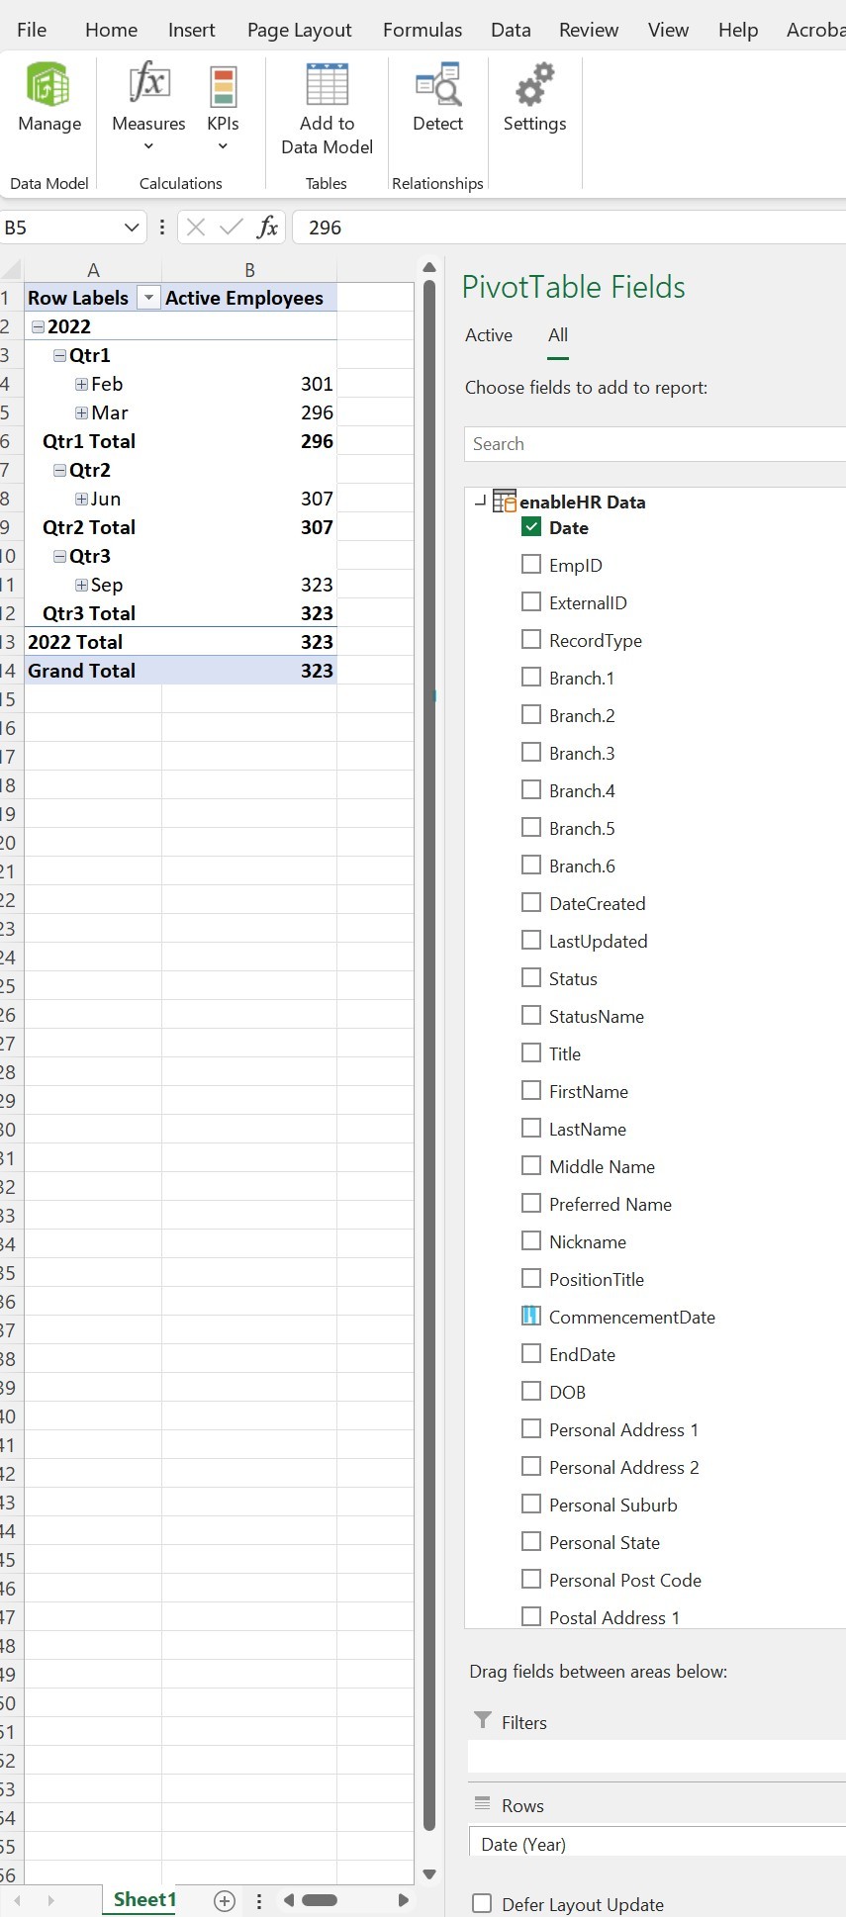Switch to the Home ribbon tab
Screen dimensions: 846x1917
[111, 30]
